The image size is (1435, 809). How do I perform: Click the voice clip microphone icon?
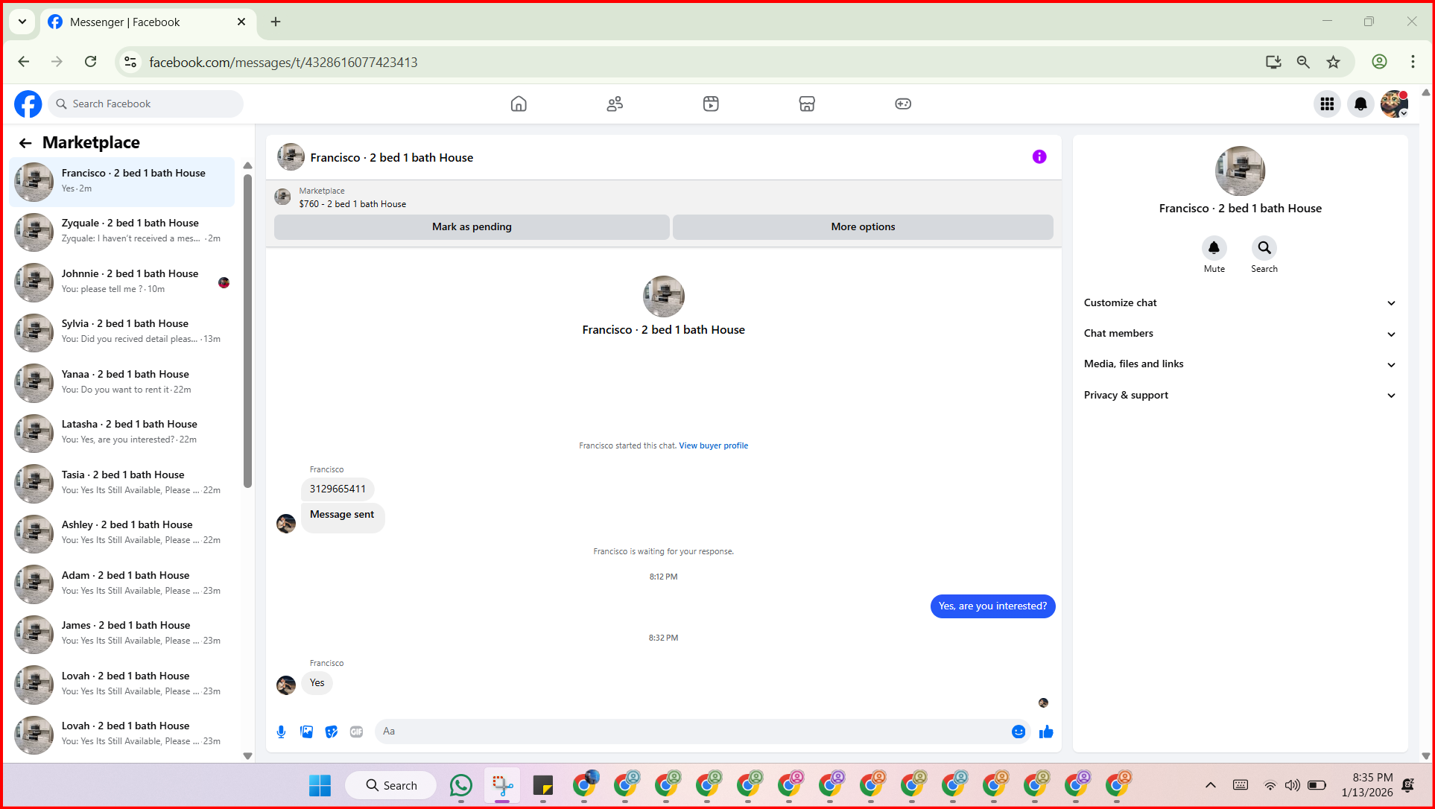[281, 732]
